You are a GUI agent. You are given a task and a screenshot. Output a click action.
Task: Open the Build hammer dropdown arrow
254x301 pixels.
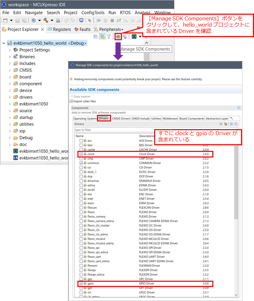(x=52, y=20)
